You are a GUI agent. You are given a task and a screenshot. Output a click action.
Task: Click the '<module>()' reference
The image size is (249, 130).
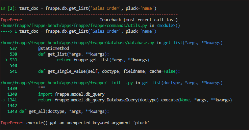point(168,26)
